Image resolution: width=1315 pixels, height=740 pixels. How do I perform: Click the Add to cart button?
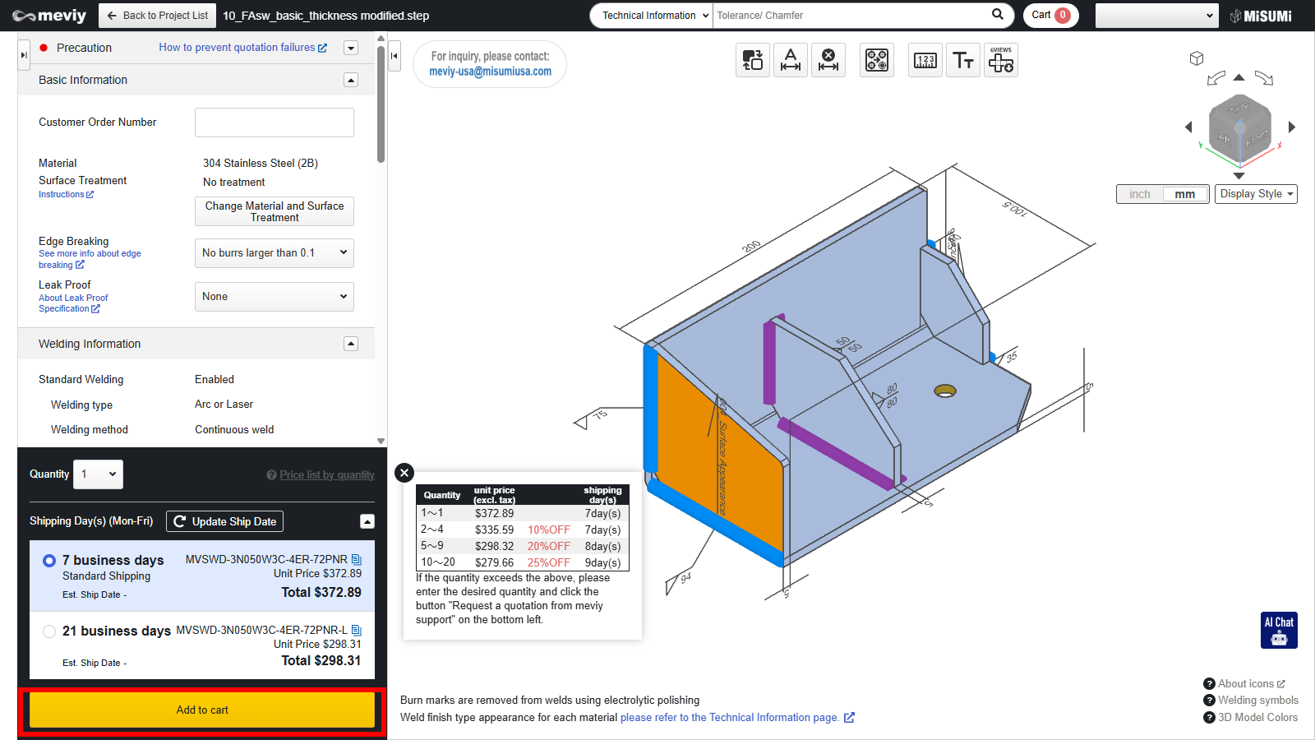(x=202, y=710)
